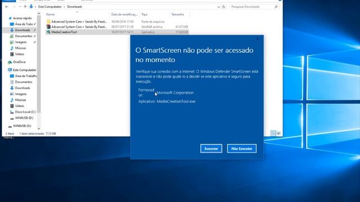The image size is (360, 202).
Task: Select the MediaCreationTool file
Action: coord(117,32)
